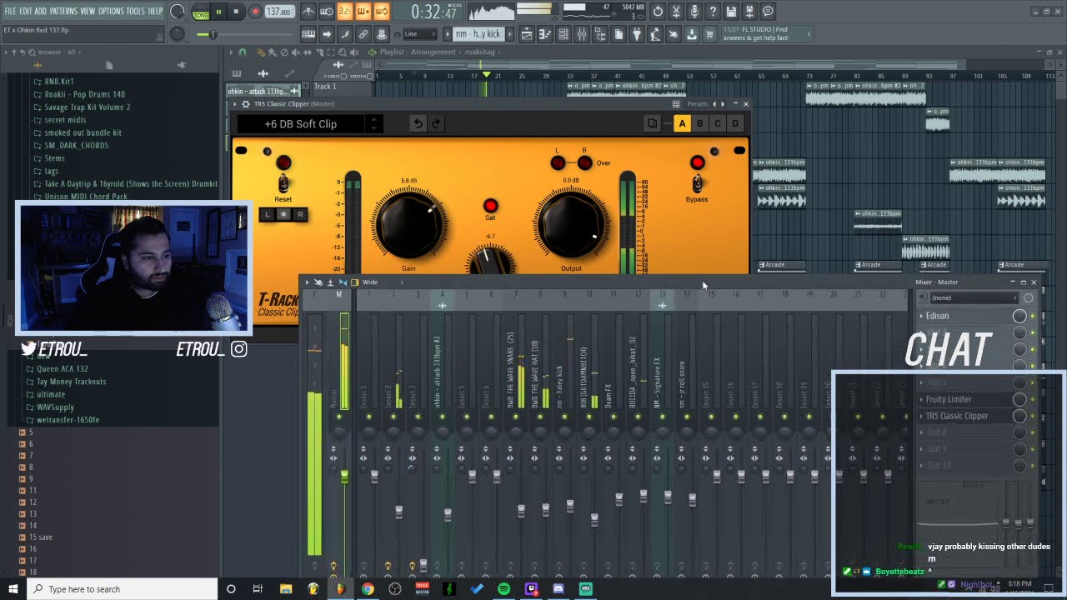Open the Tay Money Trackouts folder

(x=71, y=382)
